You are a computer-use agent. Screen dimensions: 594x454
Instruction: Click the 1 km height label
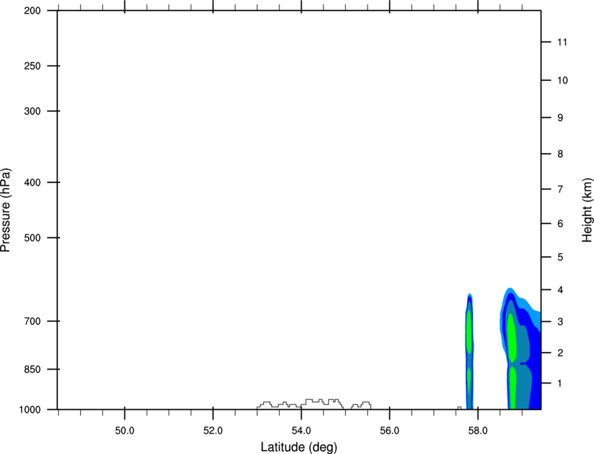[x=560, y=383]
